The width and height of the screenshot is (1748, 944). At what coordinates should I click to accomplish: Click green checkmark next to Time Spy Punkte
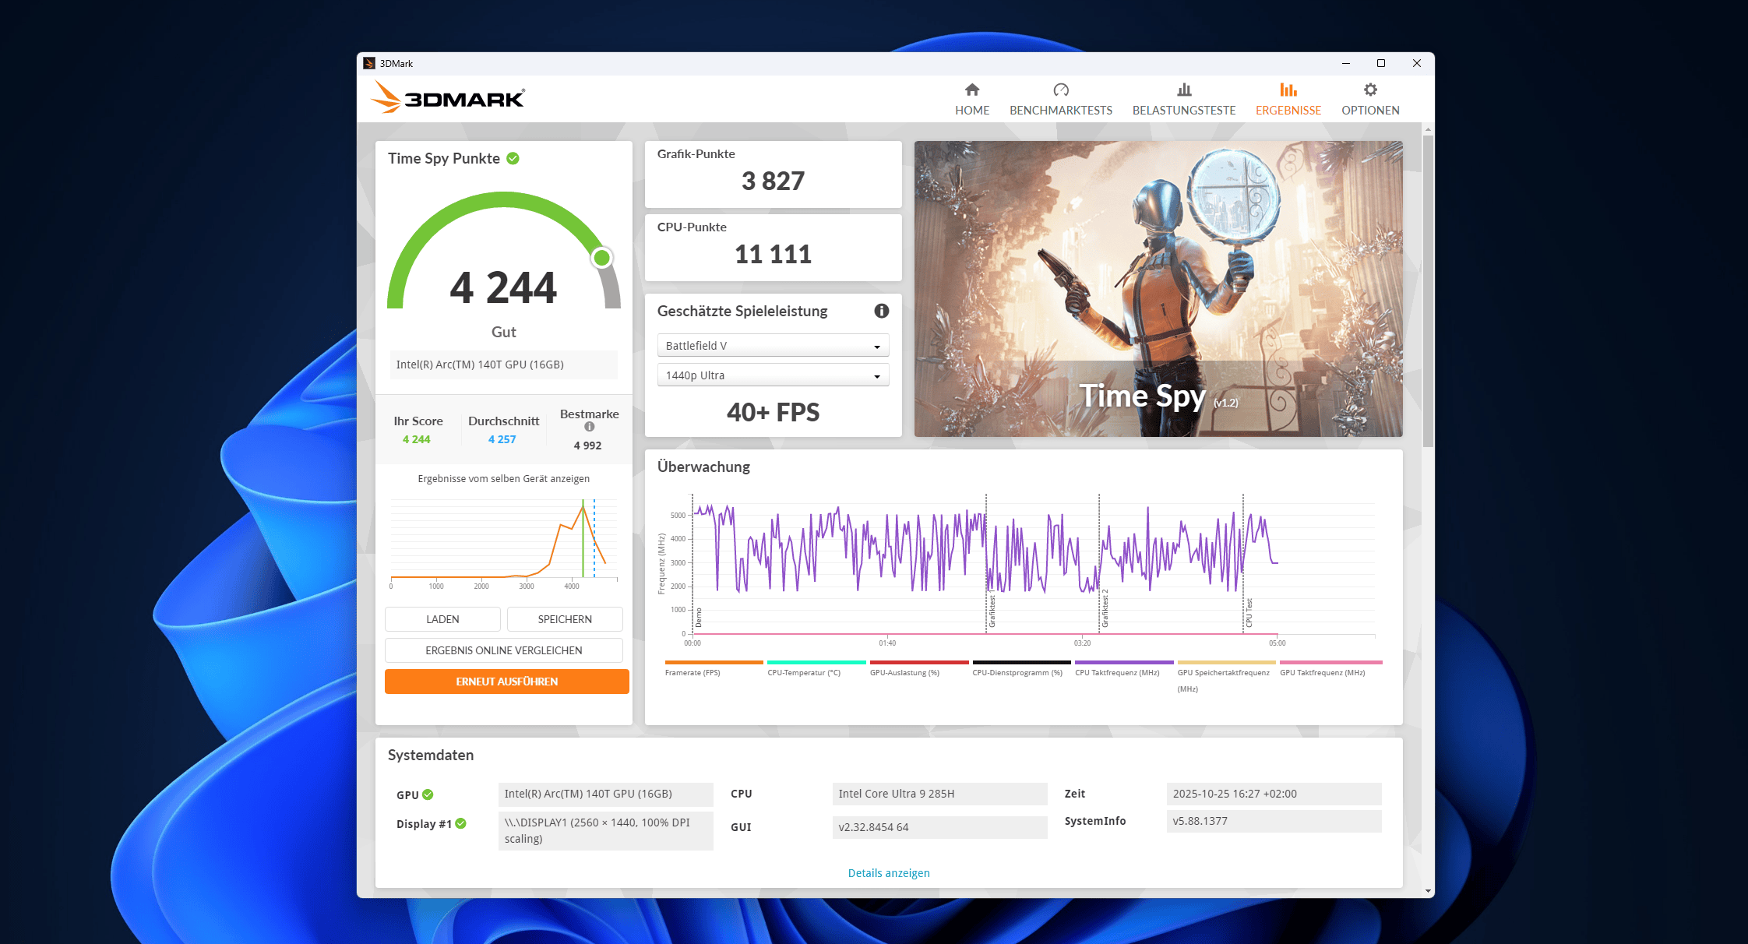click(x=513, y=158)
